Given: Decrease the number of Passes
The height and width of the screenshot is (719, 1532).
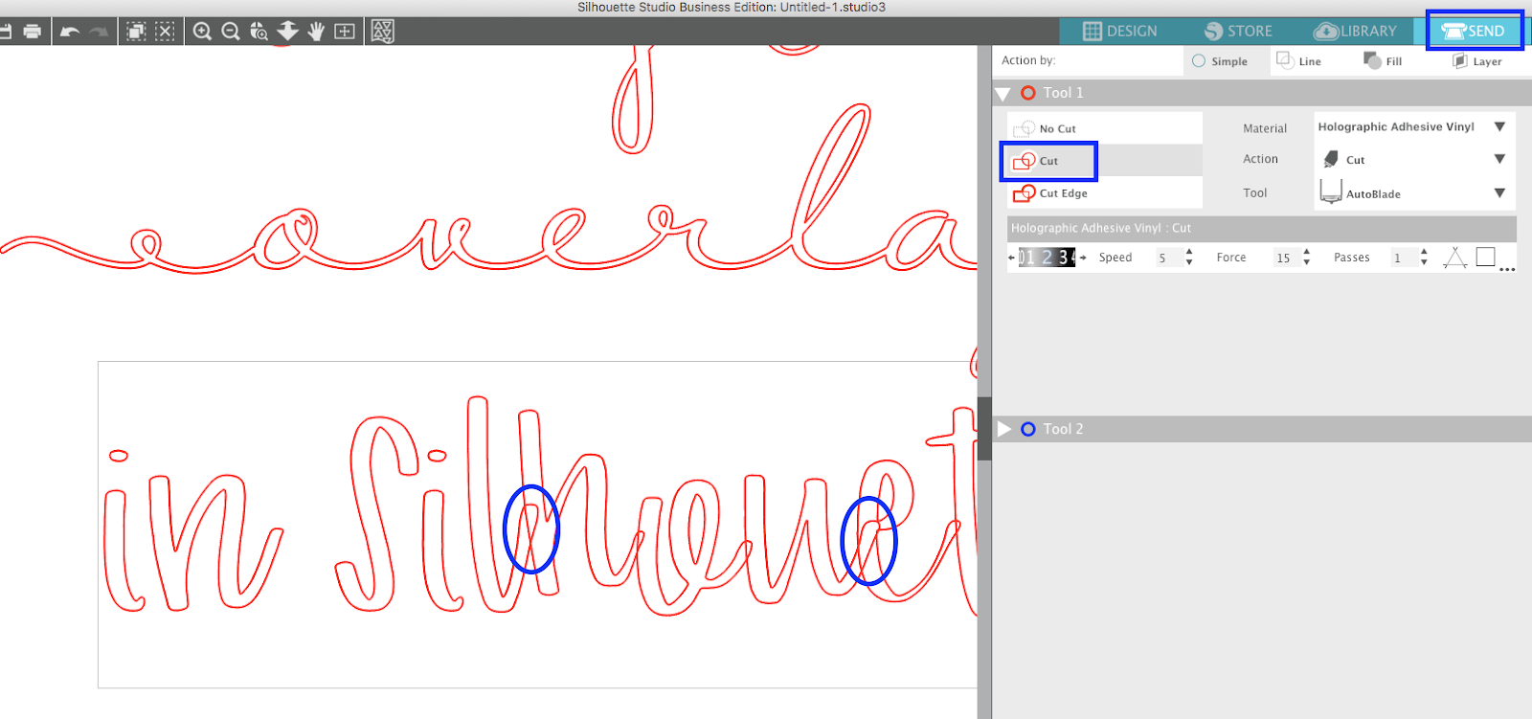Looking at the screenshot, I should pyautogui.click(x=1425, y=261).
